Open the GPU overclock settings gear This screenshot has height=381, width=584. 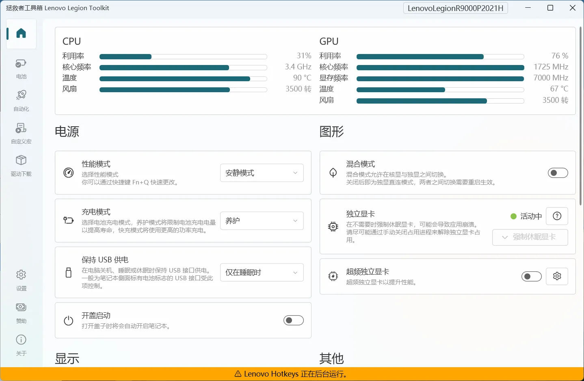557,276
